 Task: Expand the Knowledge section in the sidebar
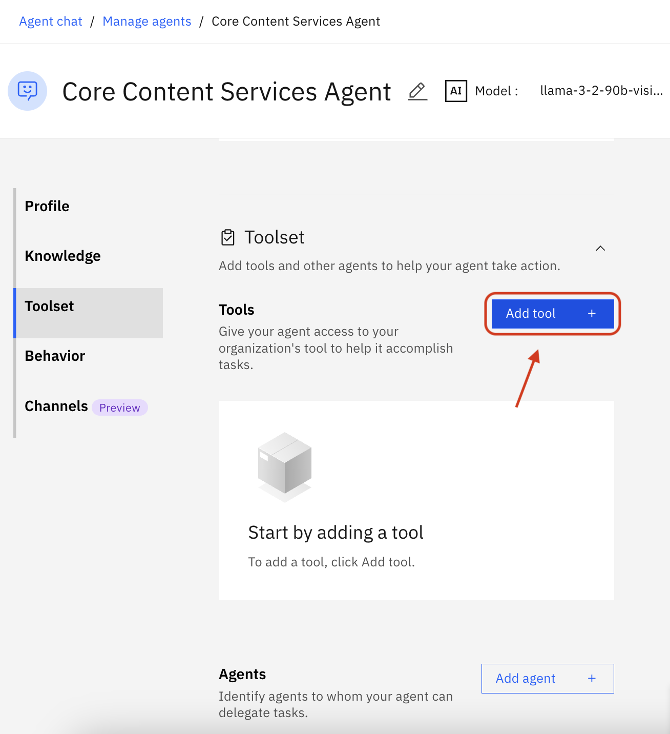62,256
